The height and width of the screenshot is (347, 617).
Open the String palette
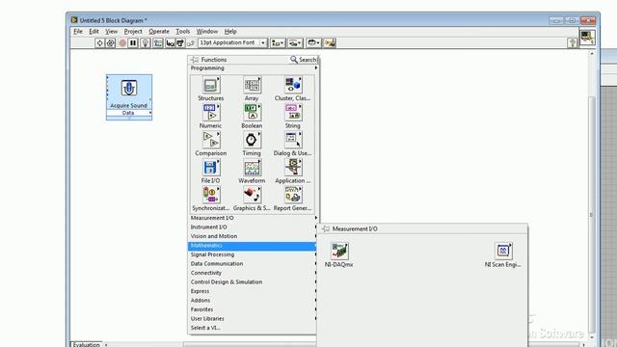(292, 117)
